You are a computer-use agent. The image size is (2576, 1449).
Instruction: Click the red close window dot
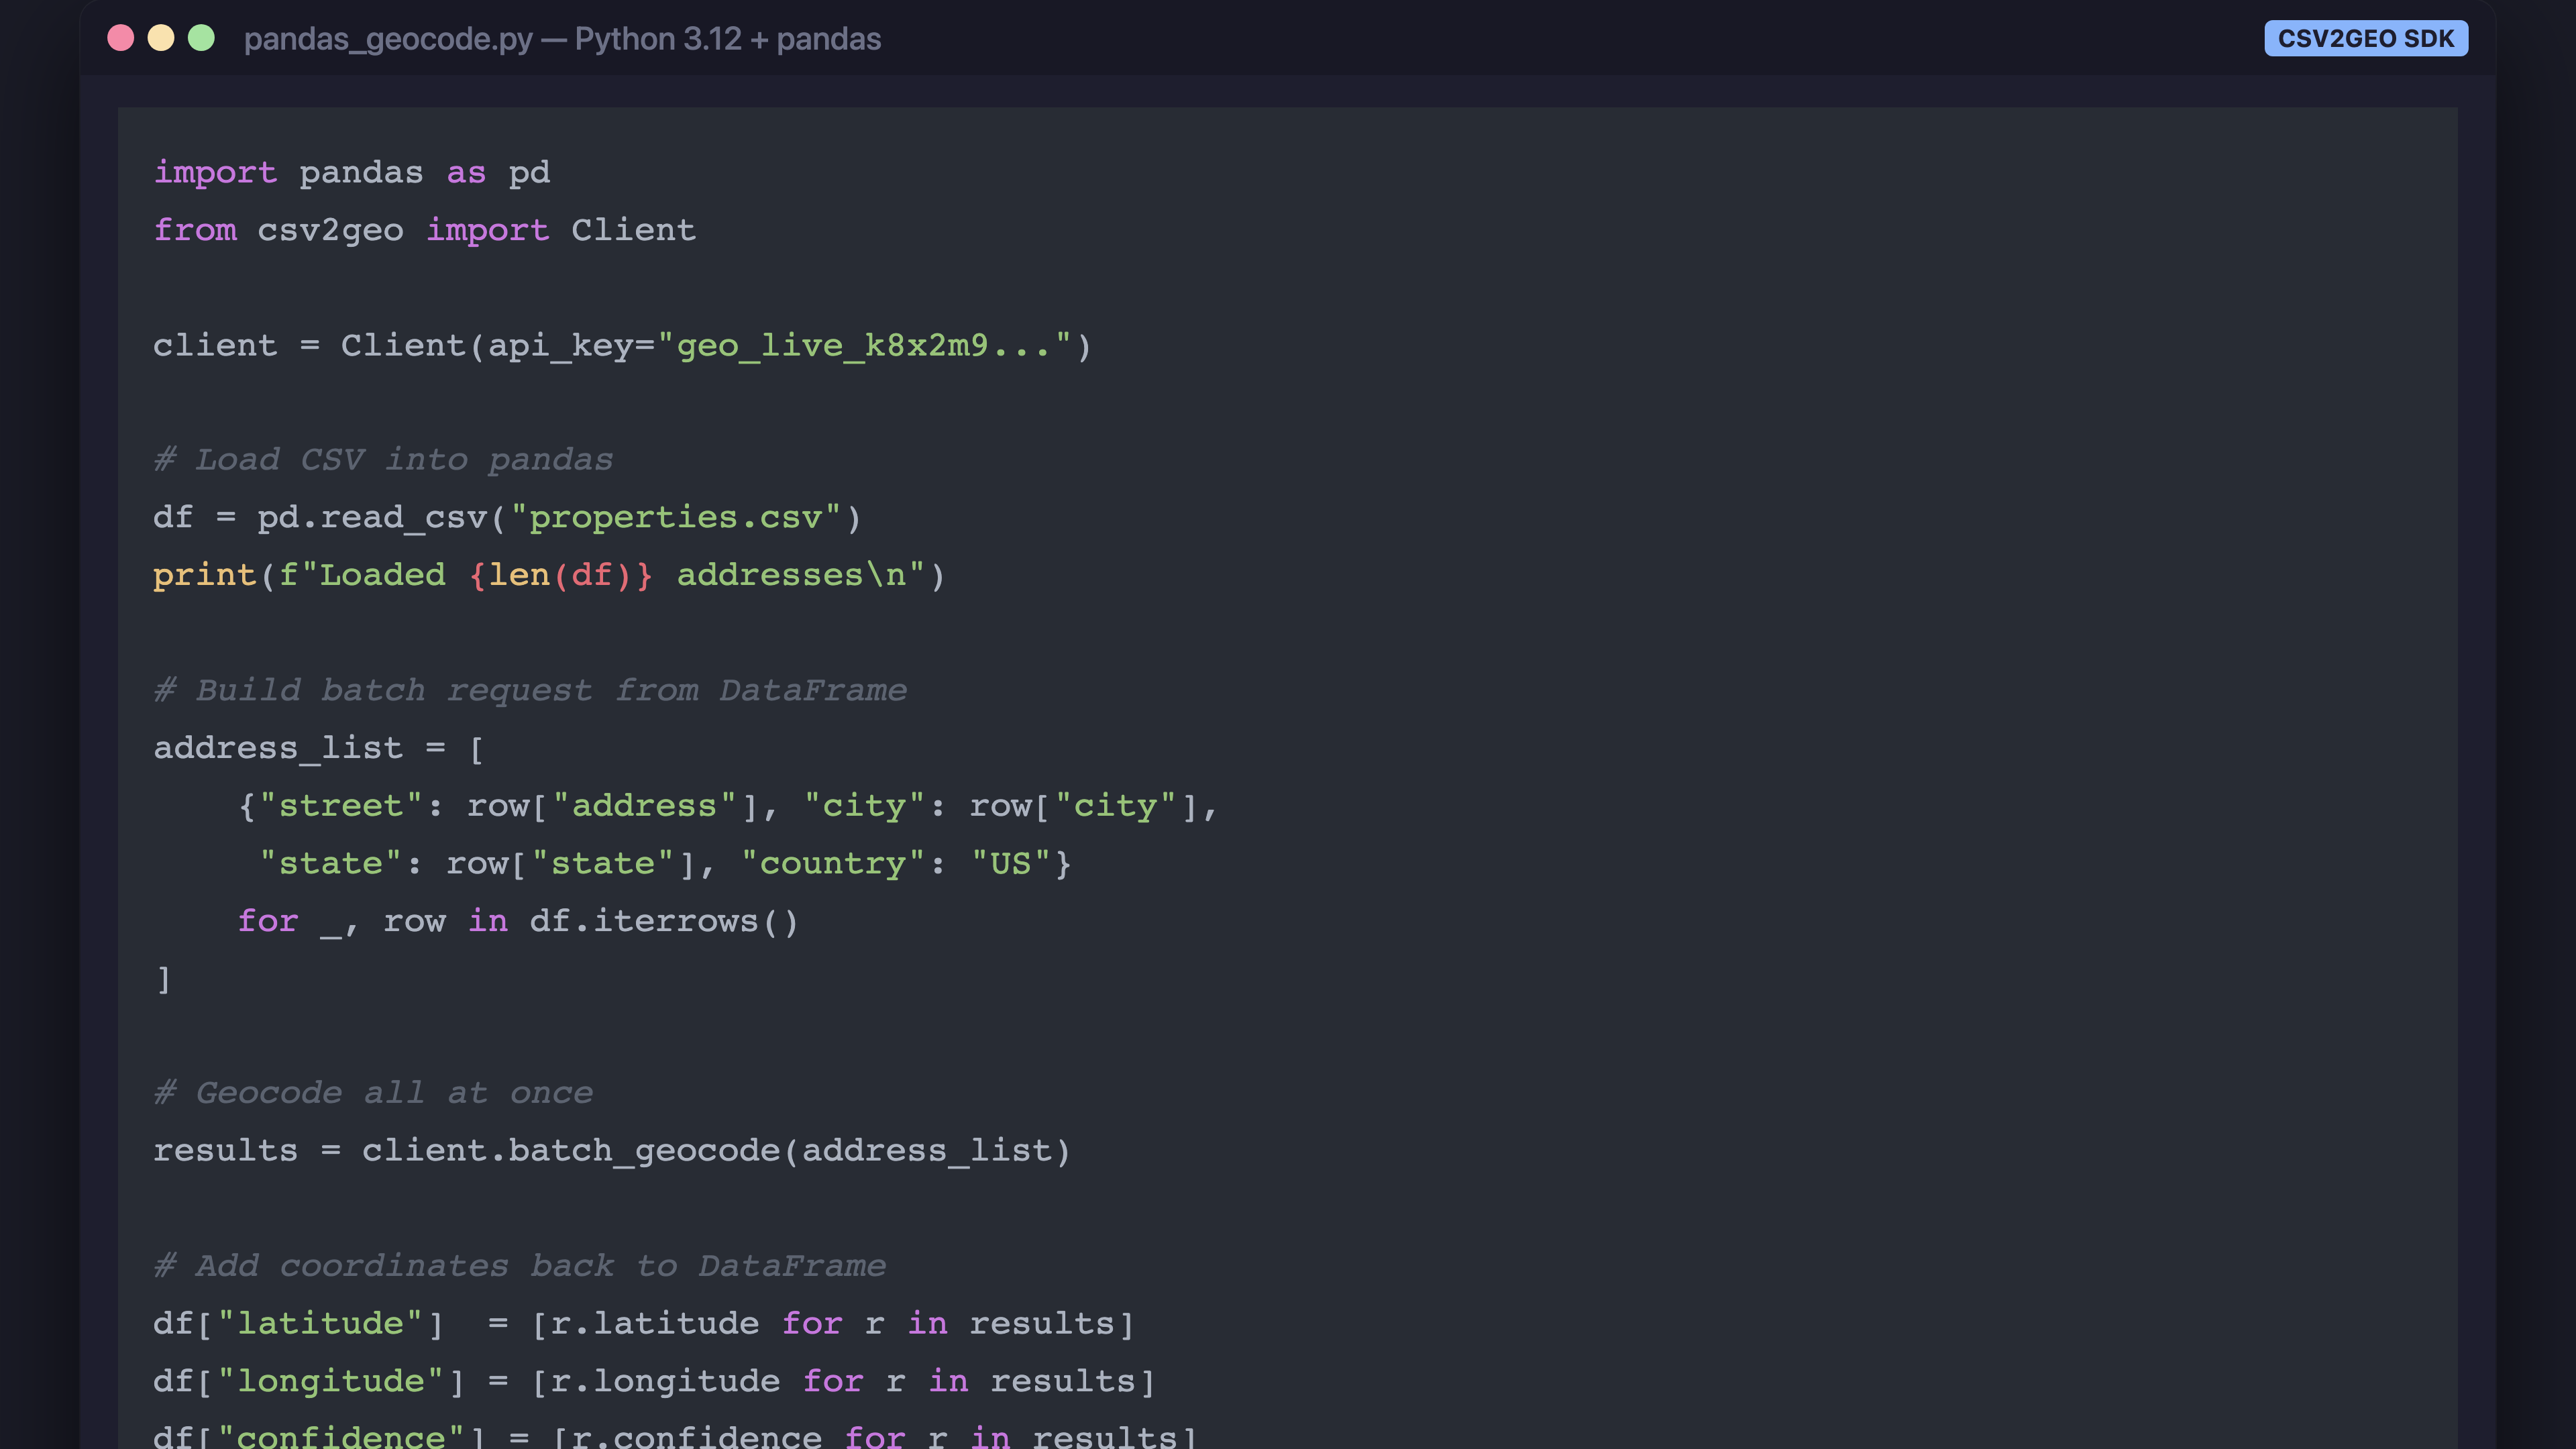click(121, 38)
